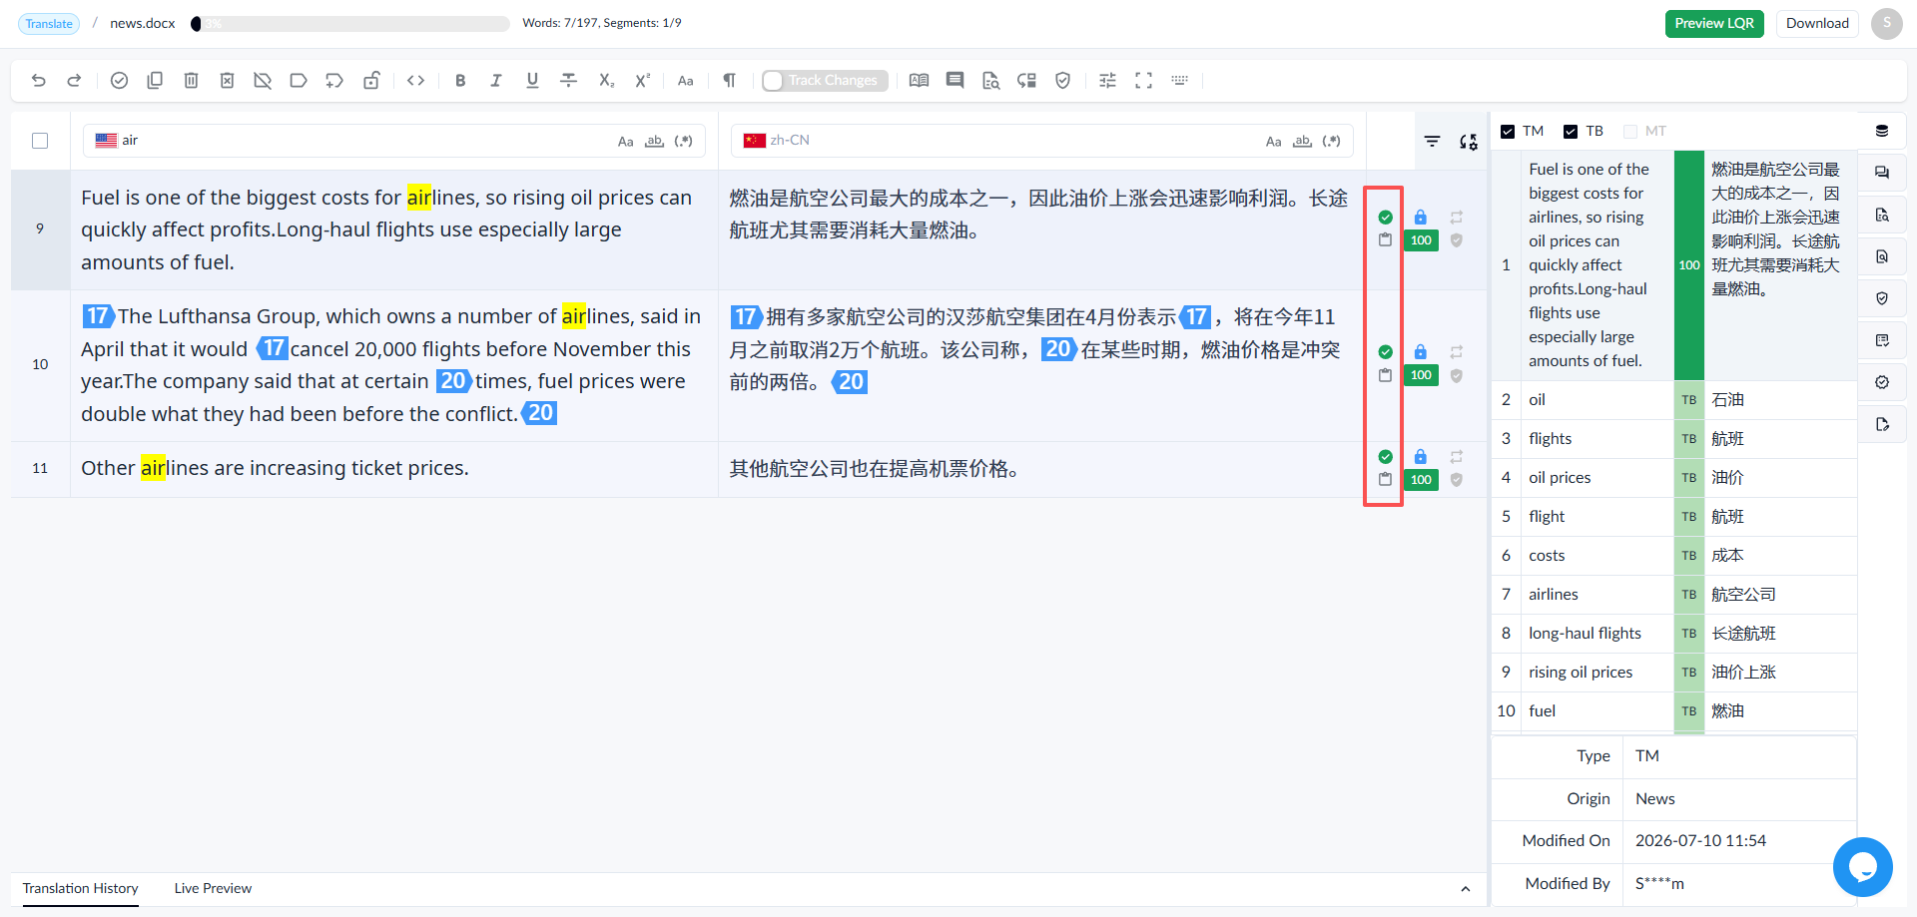
Task: Show paragraph marks with the pilcrow icon
Action: [x=730, y=81]
